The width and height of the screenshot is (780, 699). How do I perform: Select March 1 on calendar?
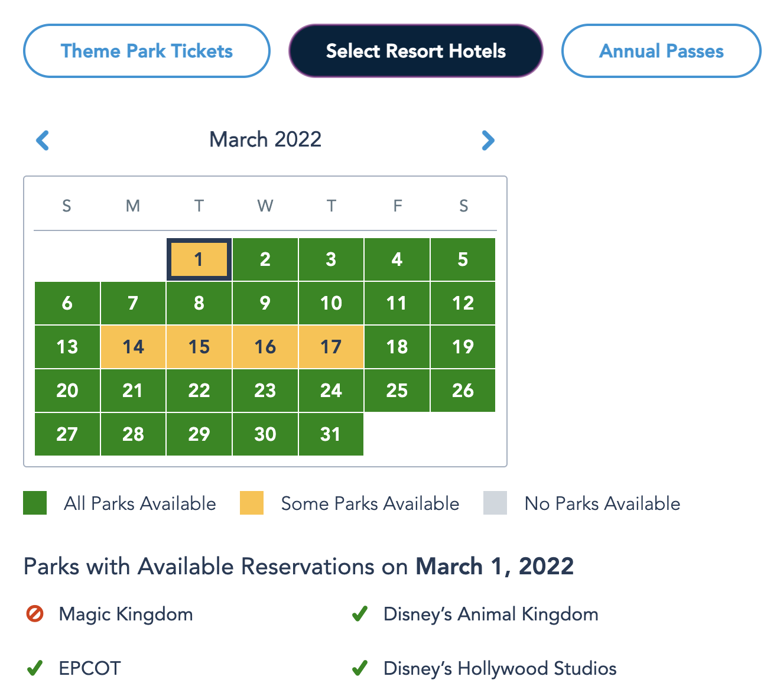point(199,259)
